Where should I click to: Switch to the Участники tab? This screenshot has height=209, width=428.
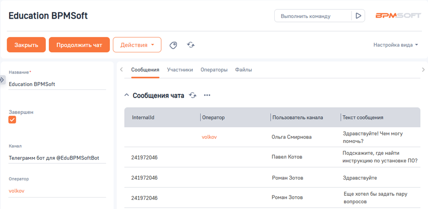tap(180, 70)
